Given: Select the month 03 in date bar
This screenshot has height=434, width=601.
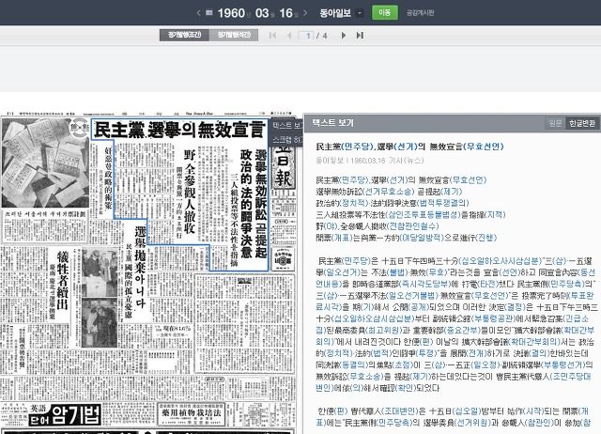Looking at the screenshot, I should coord(262,13).
